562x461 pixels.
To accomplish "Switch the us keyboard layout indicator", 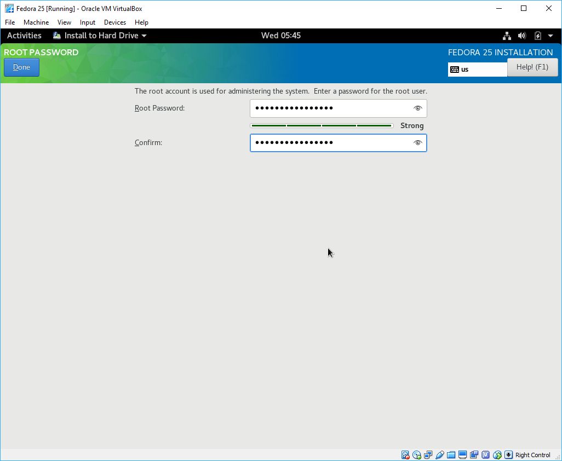I will pos(478,70).
